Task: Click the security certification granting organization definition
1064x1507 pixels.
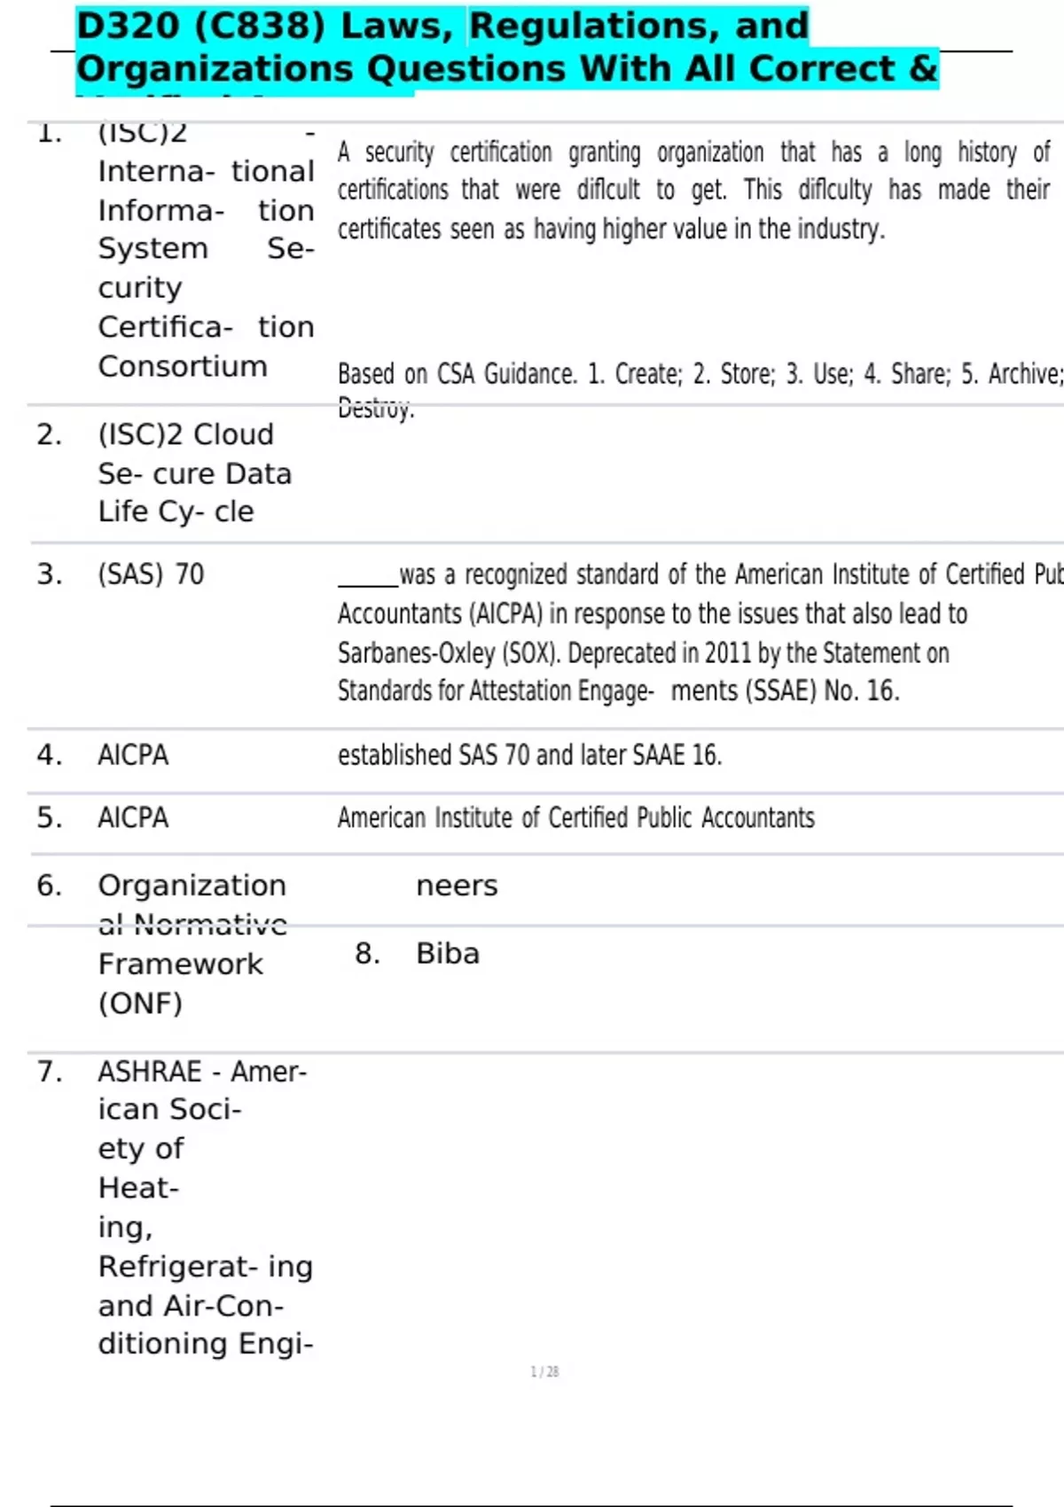Action: point(693,191)
